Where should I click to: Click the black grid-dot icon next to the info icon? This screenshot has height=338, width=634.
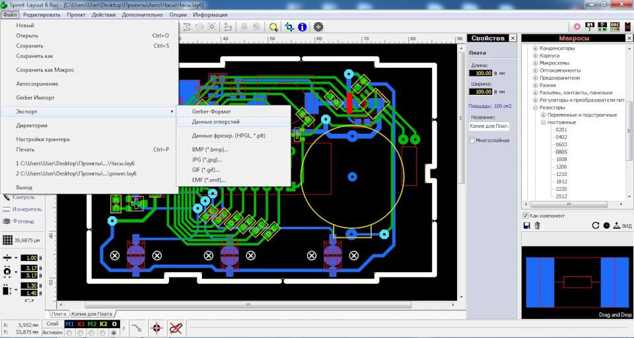tap(318, 27)
